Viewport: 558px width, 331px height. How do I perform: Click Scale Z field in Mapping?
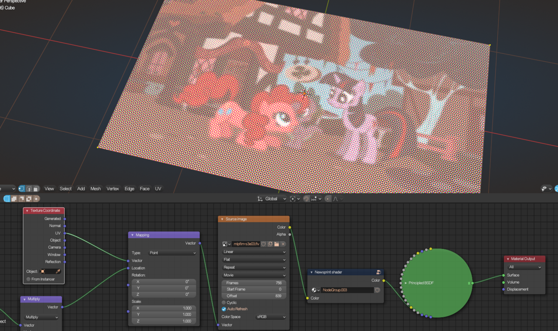tap(163, 321)
